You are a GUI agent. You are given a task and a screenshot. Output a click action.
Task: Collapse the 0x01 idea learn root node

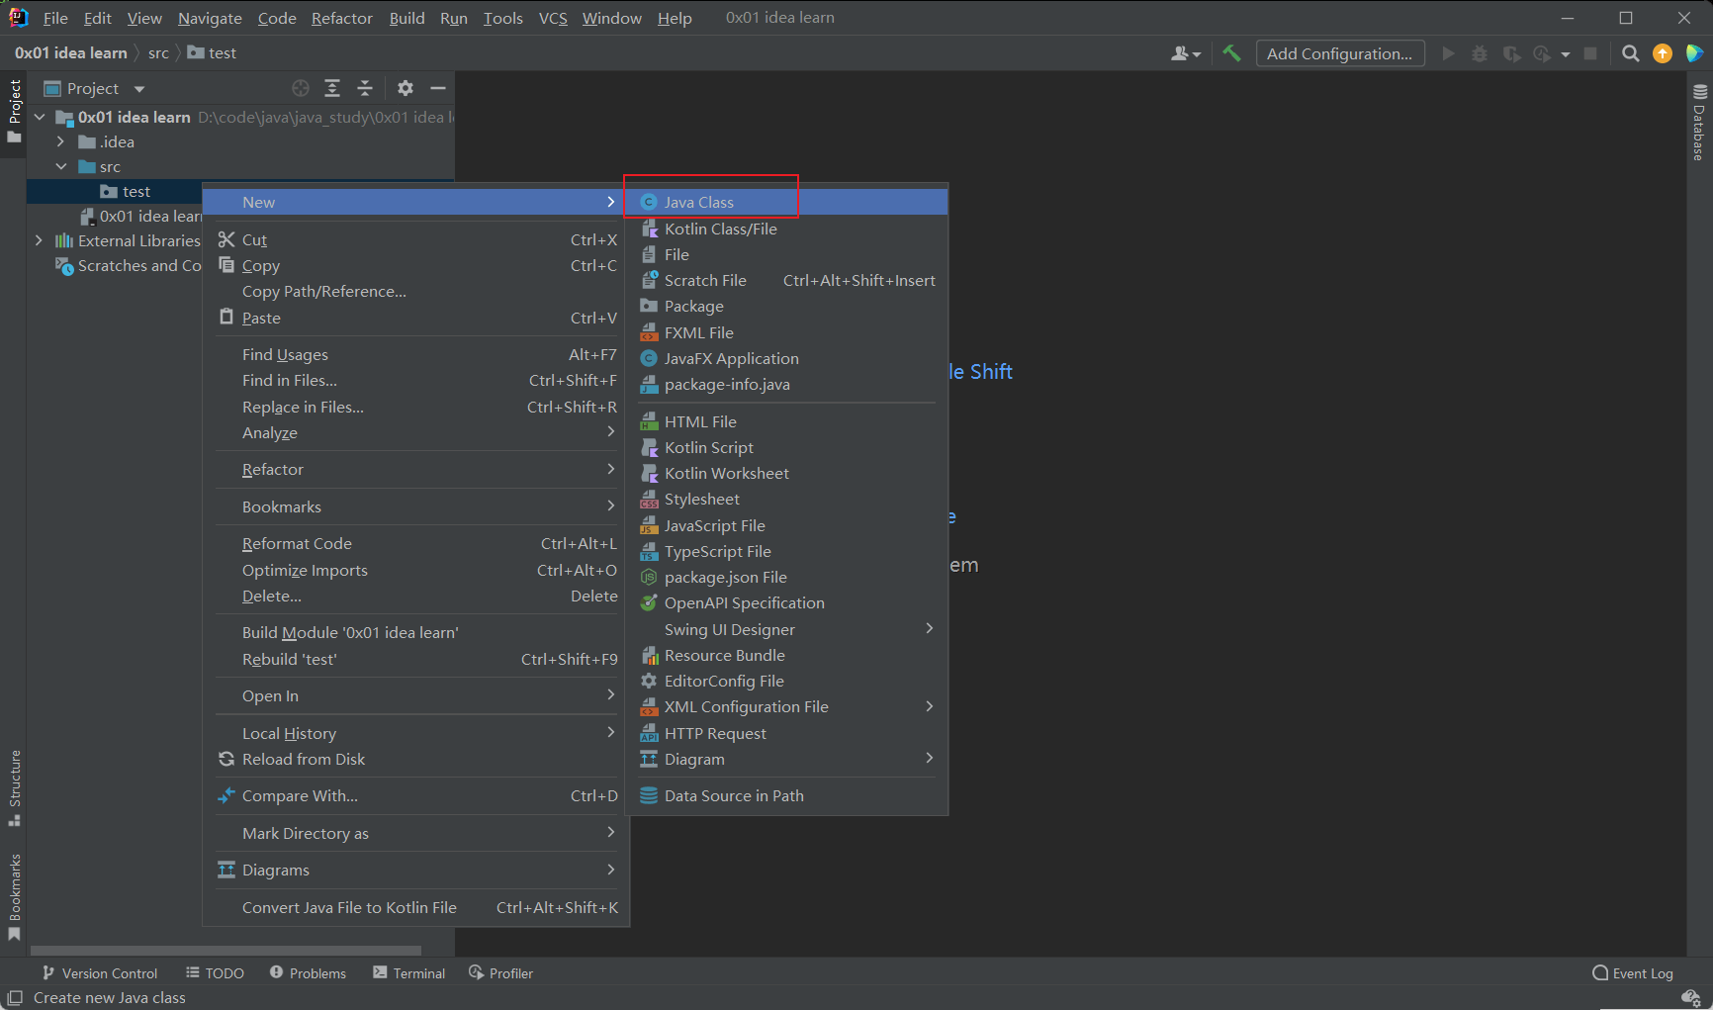[x=40, y=117]
